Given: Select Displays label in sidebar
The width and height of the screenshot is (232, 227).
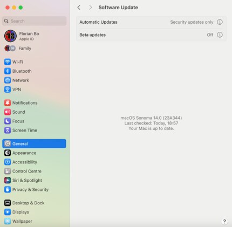Looking at the screenshot, I should (x=21, y=212).
